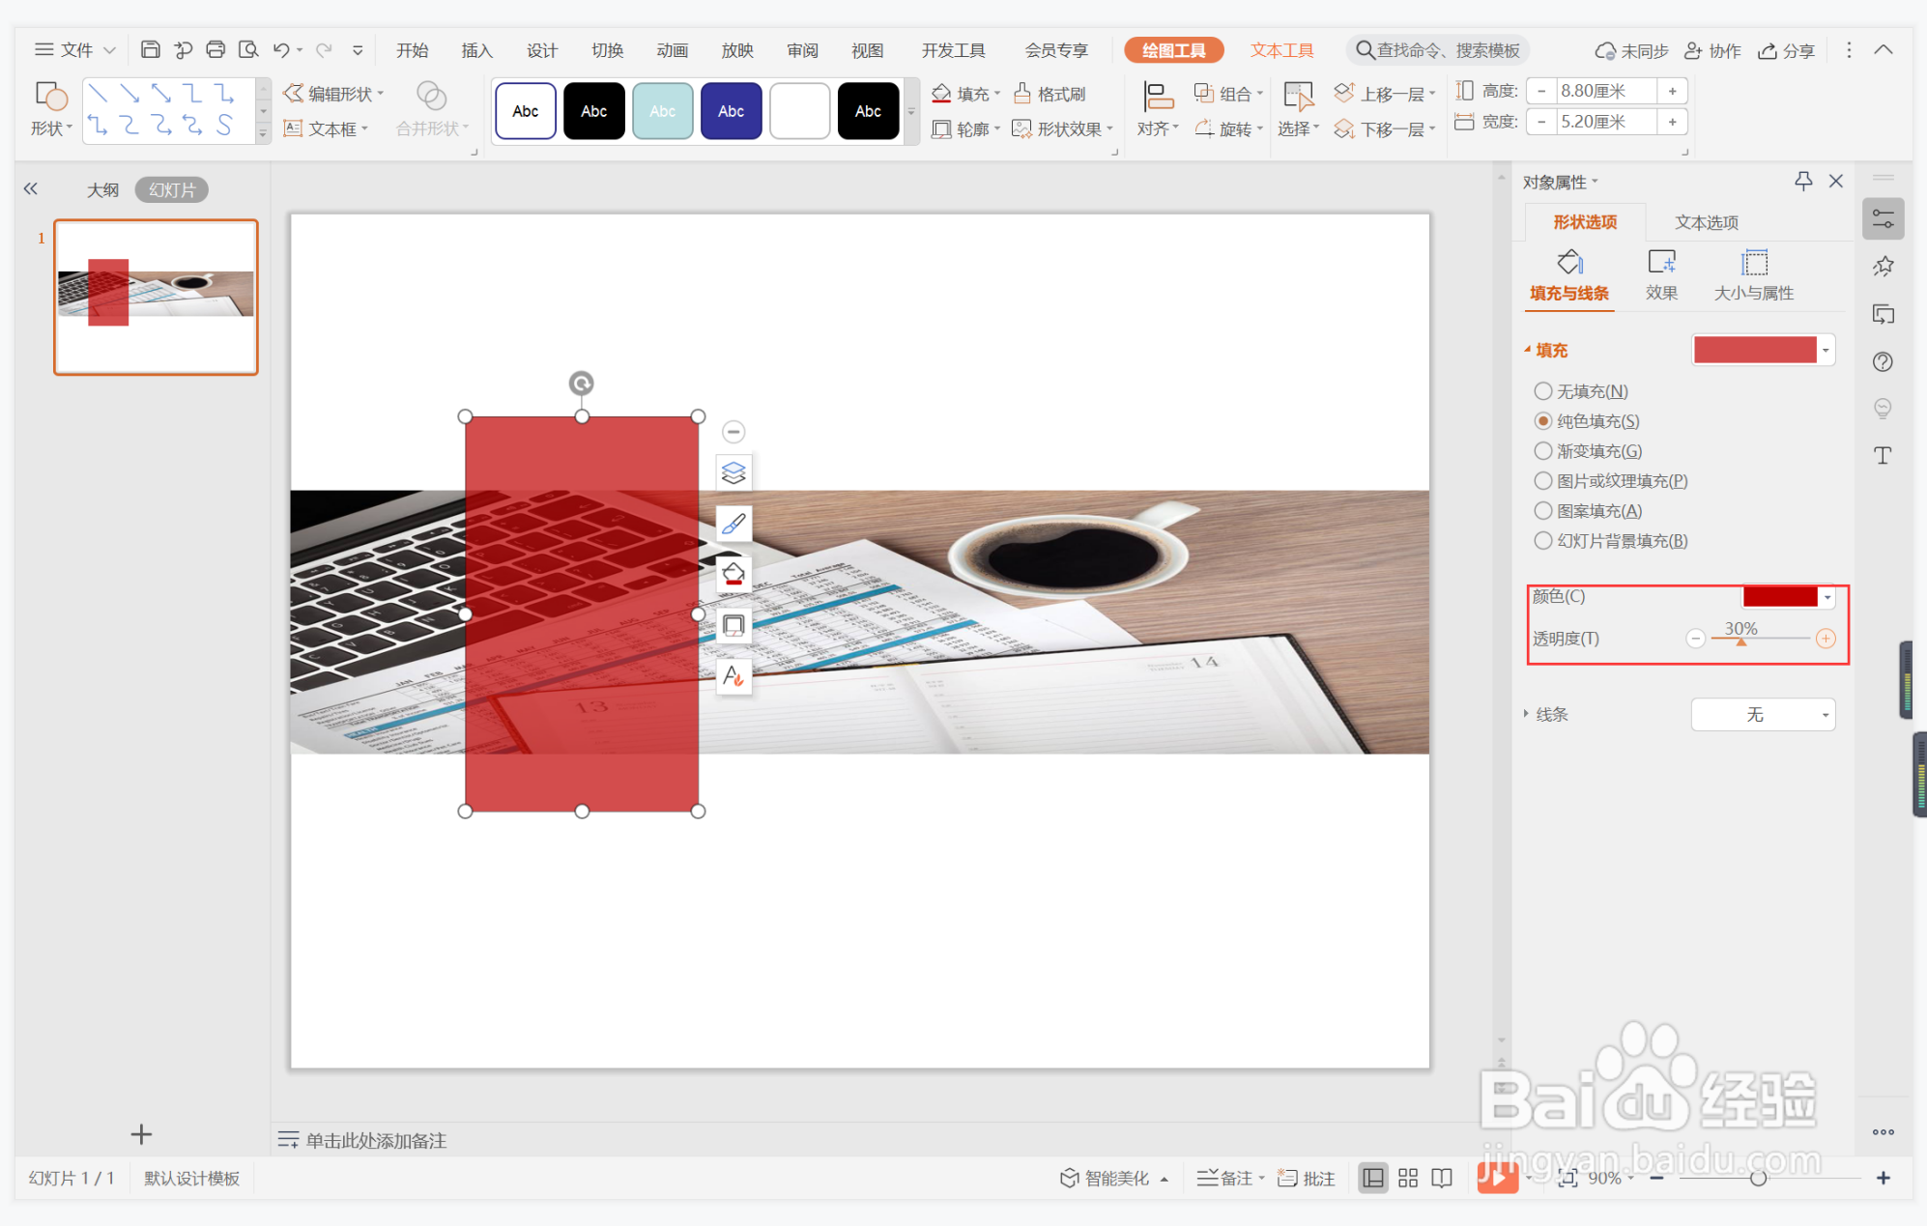
Task: Click the Save icon in the top toolbar
Action: [150, 50]
